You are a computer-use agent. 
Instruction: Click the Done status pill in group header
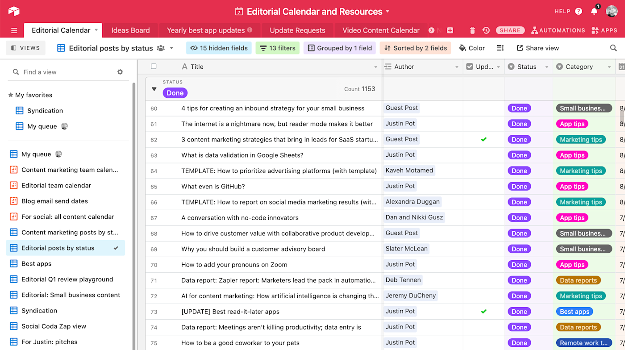[x=175, y=93]
